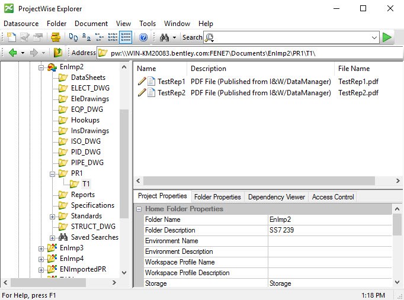Click the Address bar path field

[x=250, y=53]
